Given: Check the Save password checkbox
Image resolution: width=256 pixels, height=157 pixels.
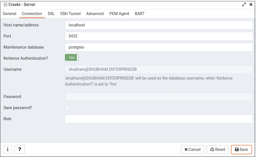Looking at the screenshot, I should pyautogui.click(x=67, y=108).
